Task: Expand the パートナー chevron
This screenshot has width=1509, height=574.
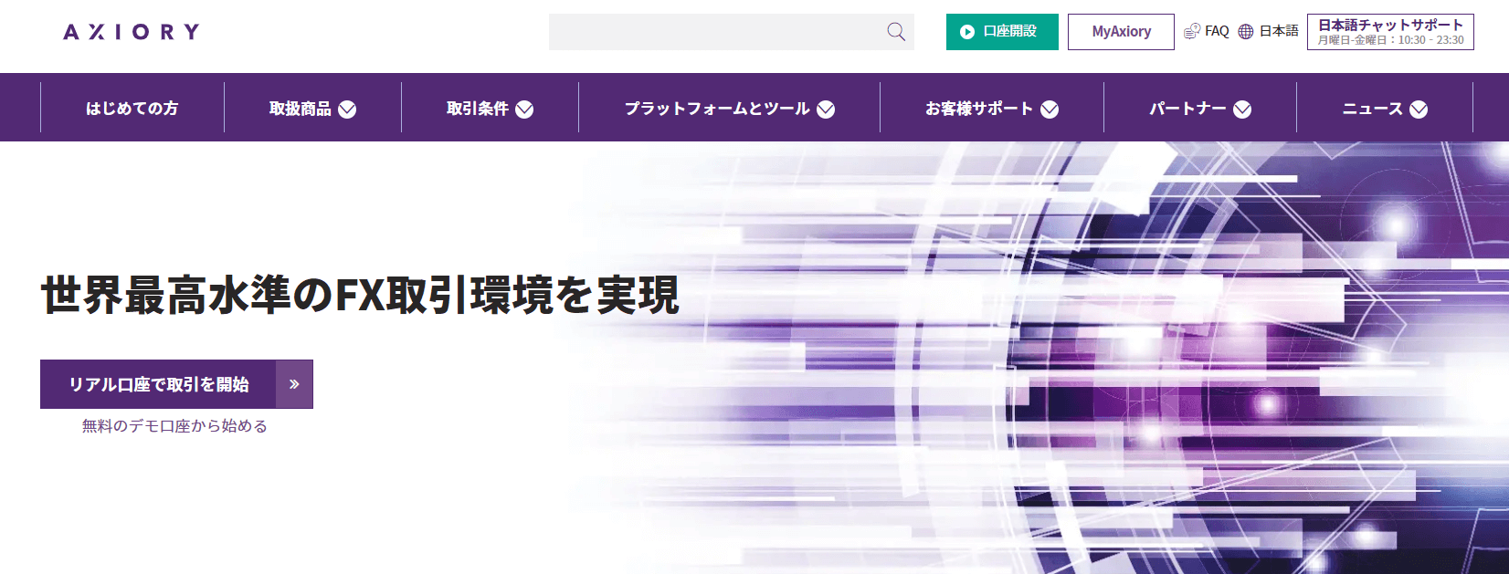Action: click(1242, 110)
